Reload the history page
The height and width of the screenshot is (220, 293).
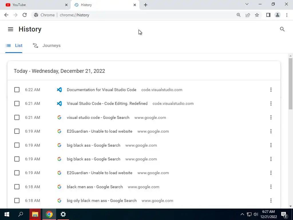pyautogui.click(x=25, y=15)
